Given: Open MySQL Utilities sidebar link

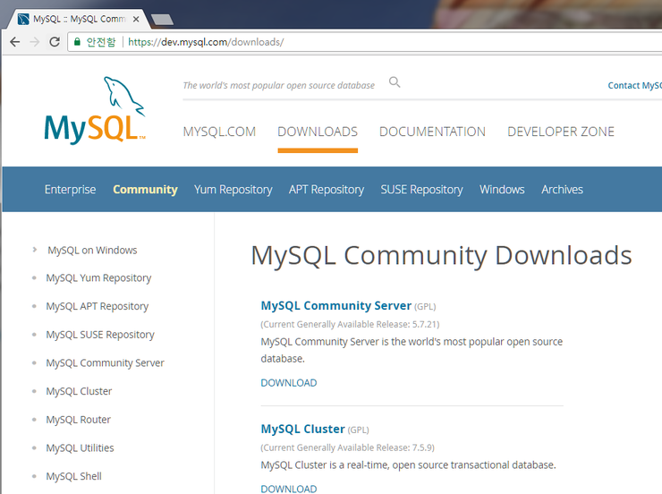Looking at the screenshot, I should pos(80,448).
